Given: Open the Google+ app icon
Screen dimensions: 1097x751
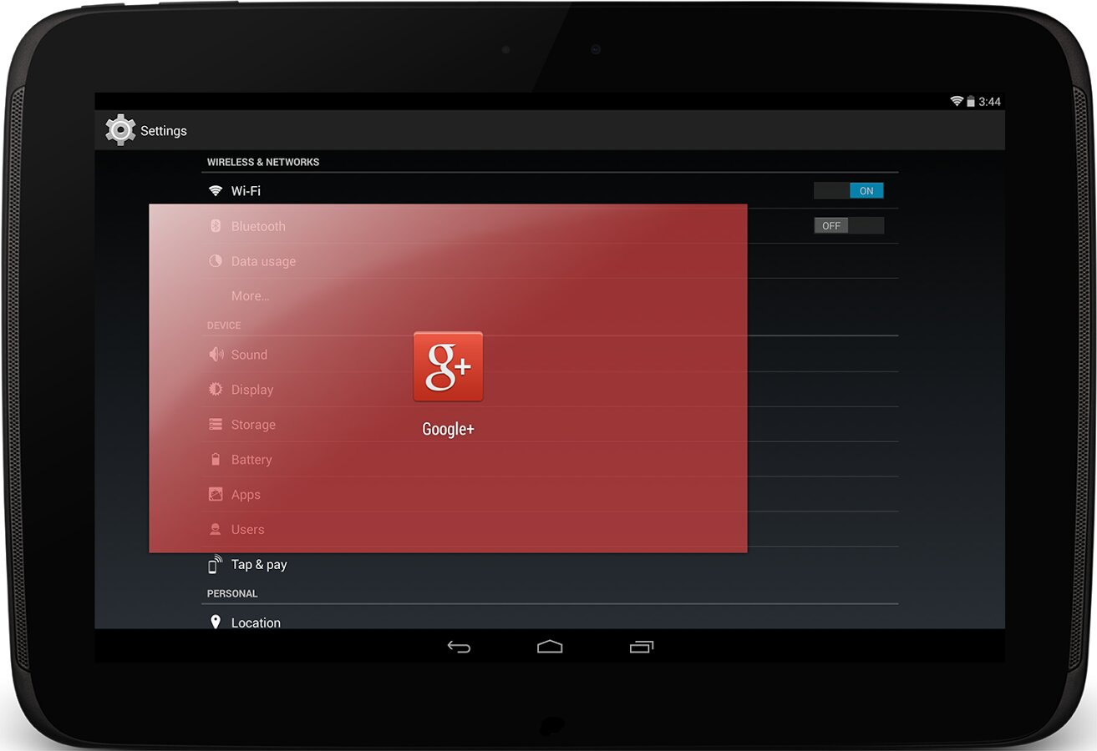Looking at the screenshot, I should pos(448,366).
